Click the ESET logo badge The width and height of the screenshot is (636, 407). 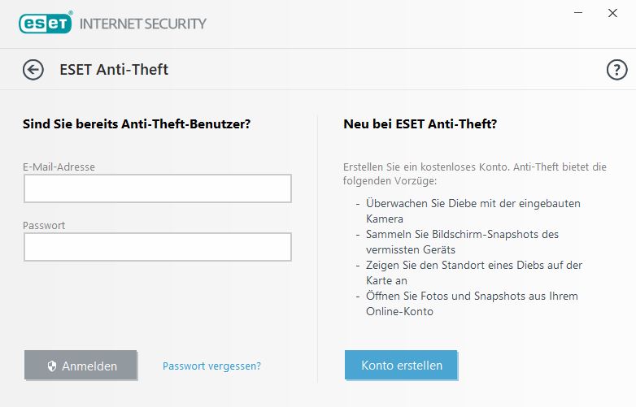pyautogui.click(x=46, y=22)
